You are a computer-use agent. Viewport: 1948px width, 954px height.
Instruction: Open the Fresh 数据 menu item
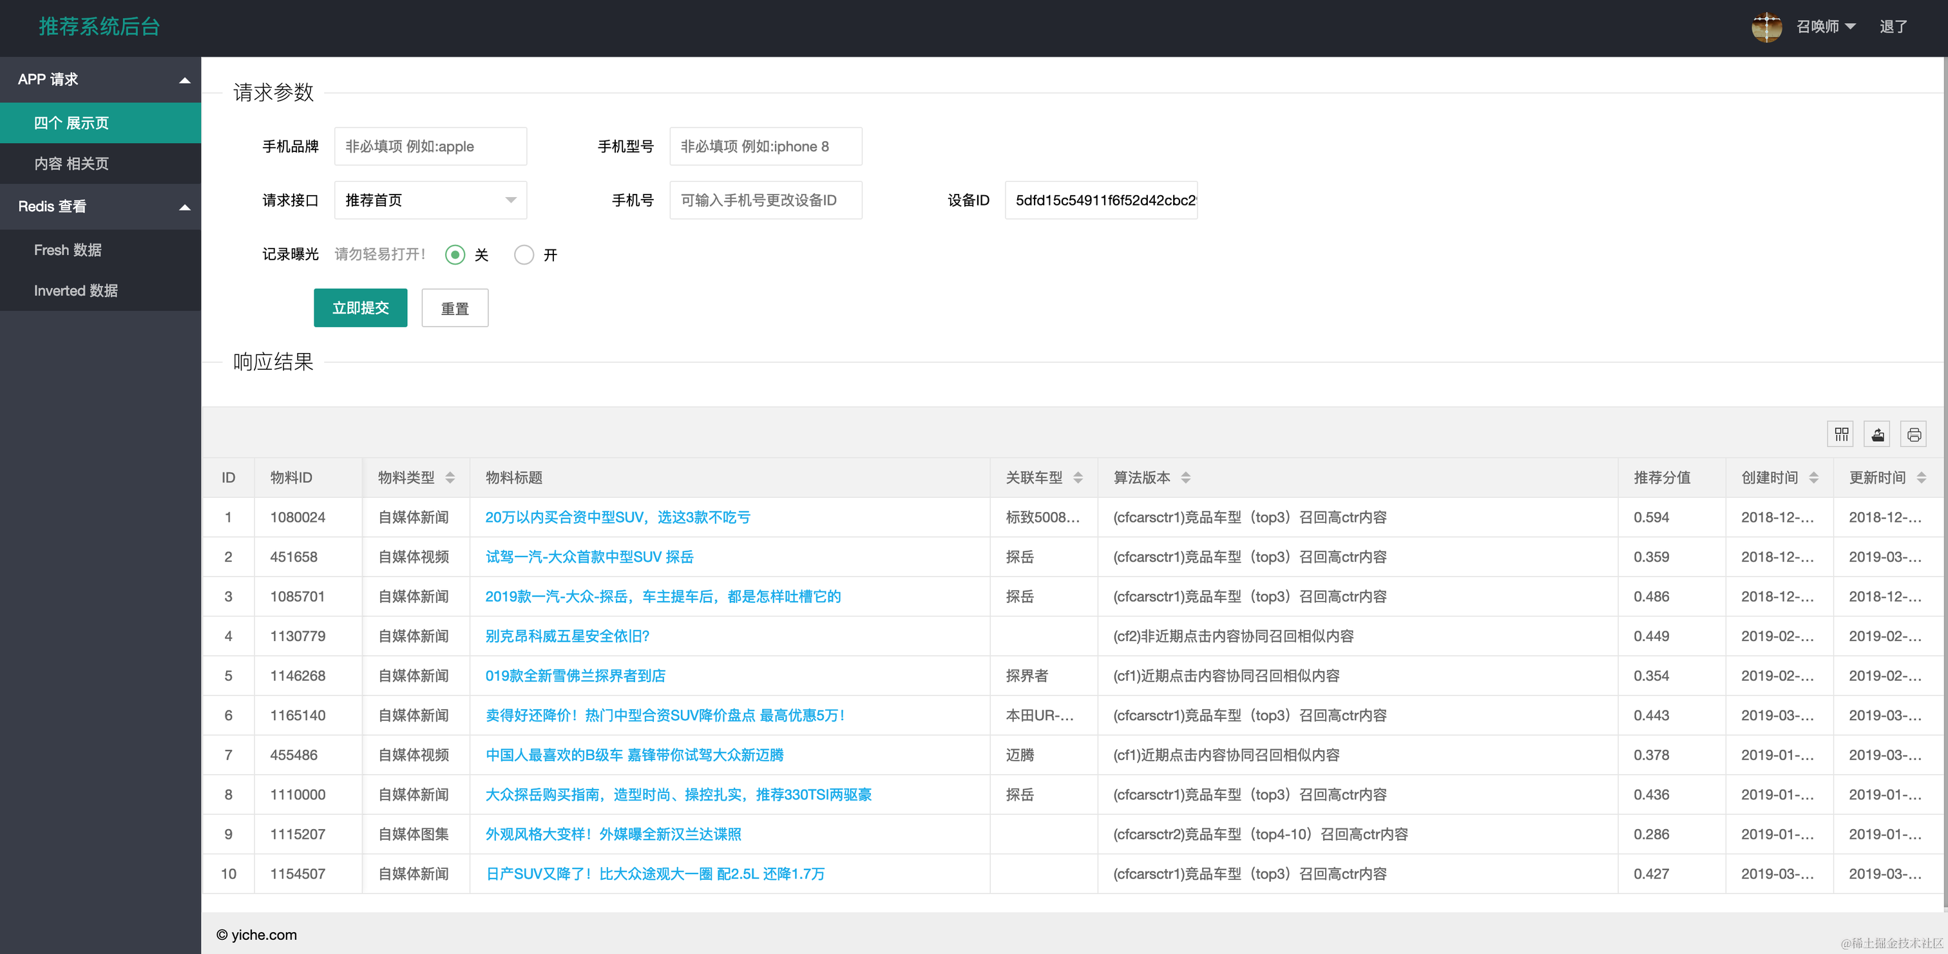[68, 250]
